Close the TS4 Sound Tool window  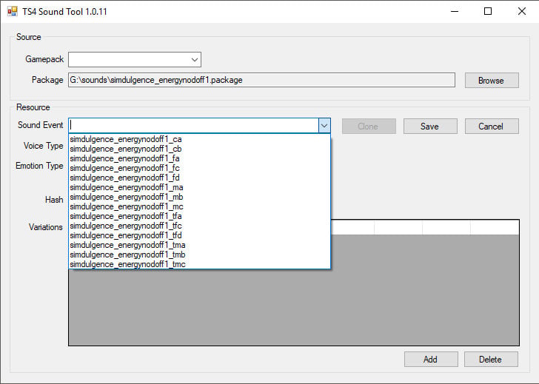[x=521, y=11]
